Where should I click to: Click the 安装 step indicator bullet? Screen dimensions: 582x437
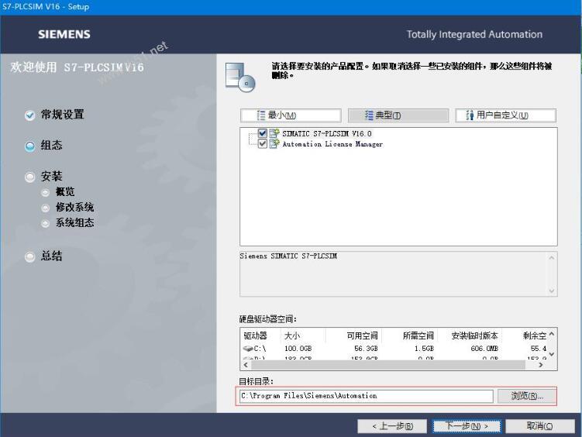(29, 177)
